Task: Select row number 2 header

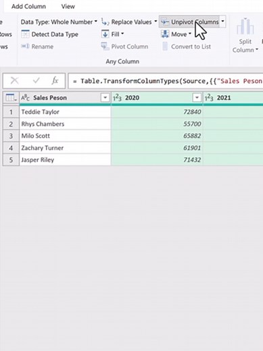Action: click(x=11, y=124)
